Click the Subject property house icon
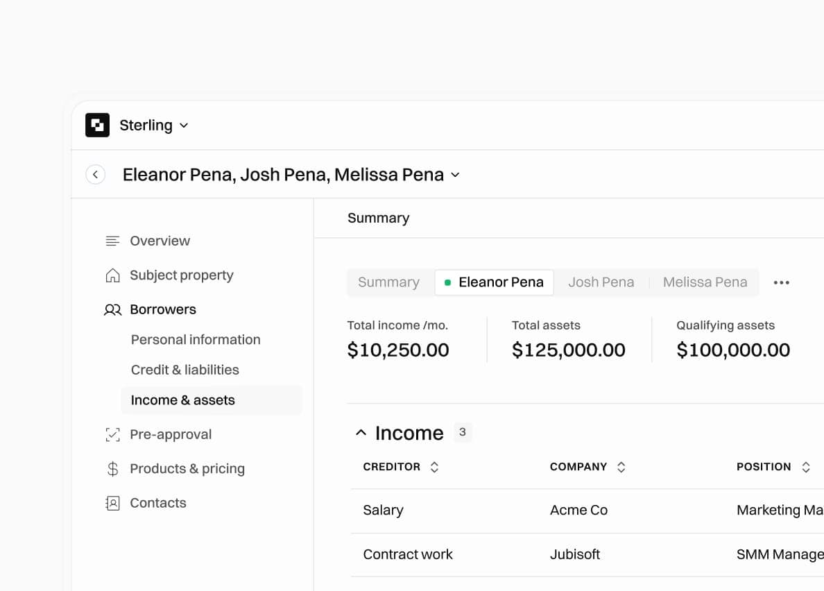 coord(112,275)
